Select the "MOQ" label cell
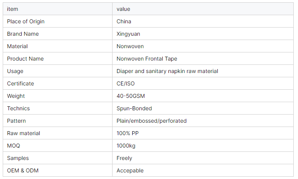The height and width of the screenshot is (179, 298). [x=13, y=146]
